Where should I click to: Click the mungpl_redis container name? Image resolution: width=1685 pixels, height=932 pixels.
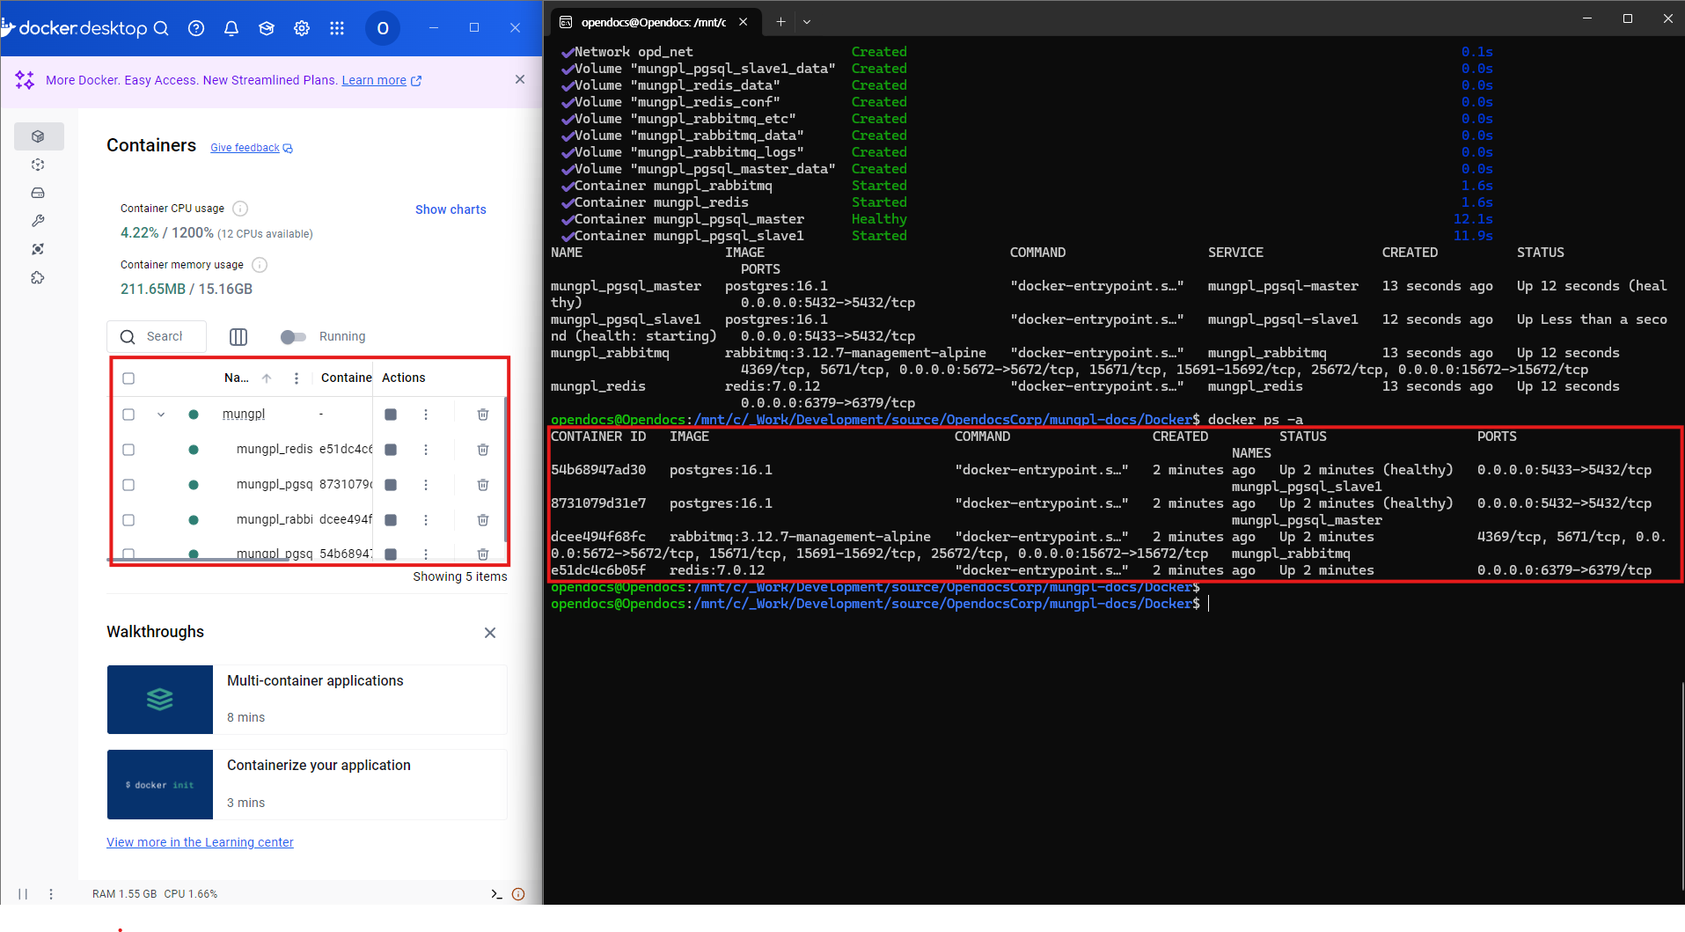274,450
